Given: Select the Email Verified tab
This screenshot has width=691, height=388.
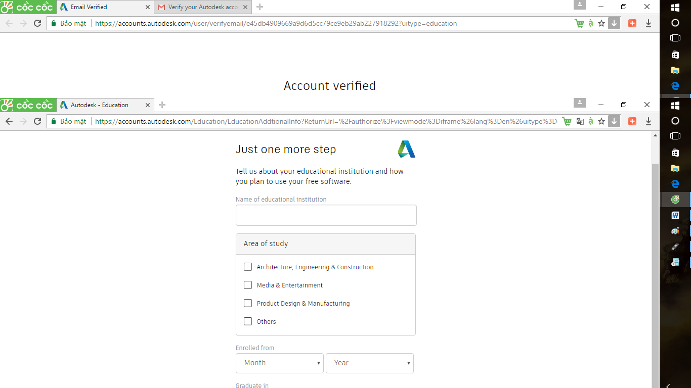Looking at the screenshot, I should [x=101, y=7].
